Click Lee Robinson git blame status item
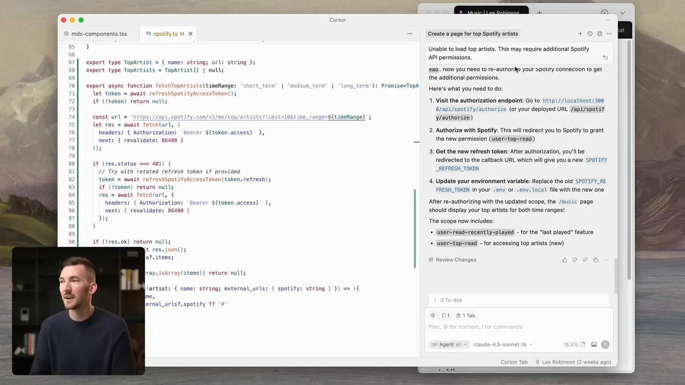The image size is (685, 385). click(x=573, y=362)
